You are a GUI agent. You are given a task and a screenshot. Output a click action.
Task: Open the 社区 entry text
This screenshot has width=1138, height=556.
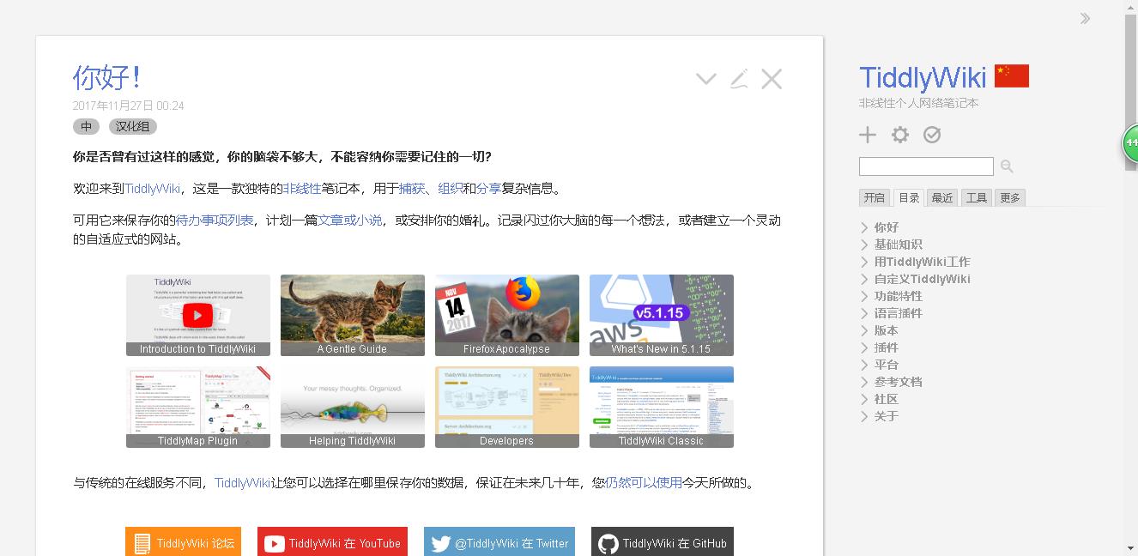887,399
